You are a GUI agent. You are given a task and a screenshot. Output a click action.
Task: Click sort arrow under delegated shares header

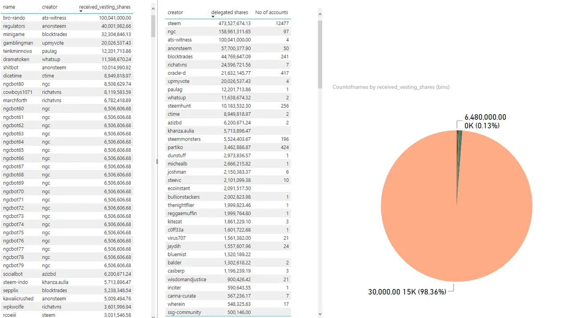[x=213, y=17]
